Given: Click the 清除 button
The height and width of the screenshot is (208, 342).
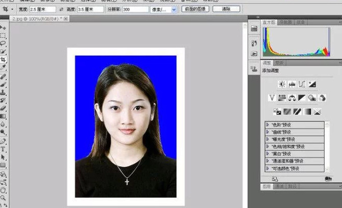Looking at the screenshot, I should click(x=226, y=9).
